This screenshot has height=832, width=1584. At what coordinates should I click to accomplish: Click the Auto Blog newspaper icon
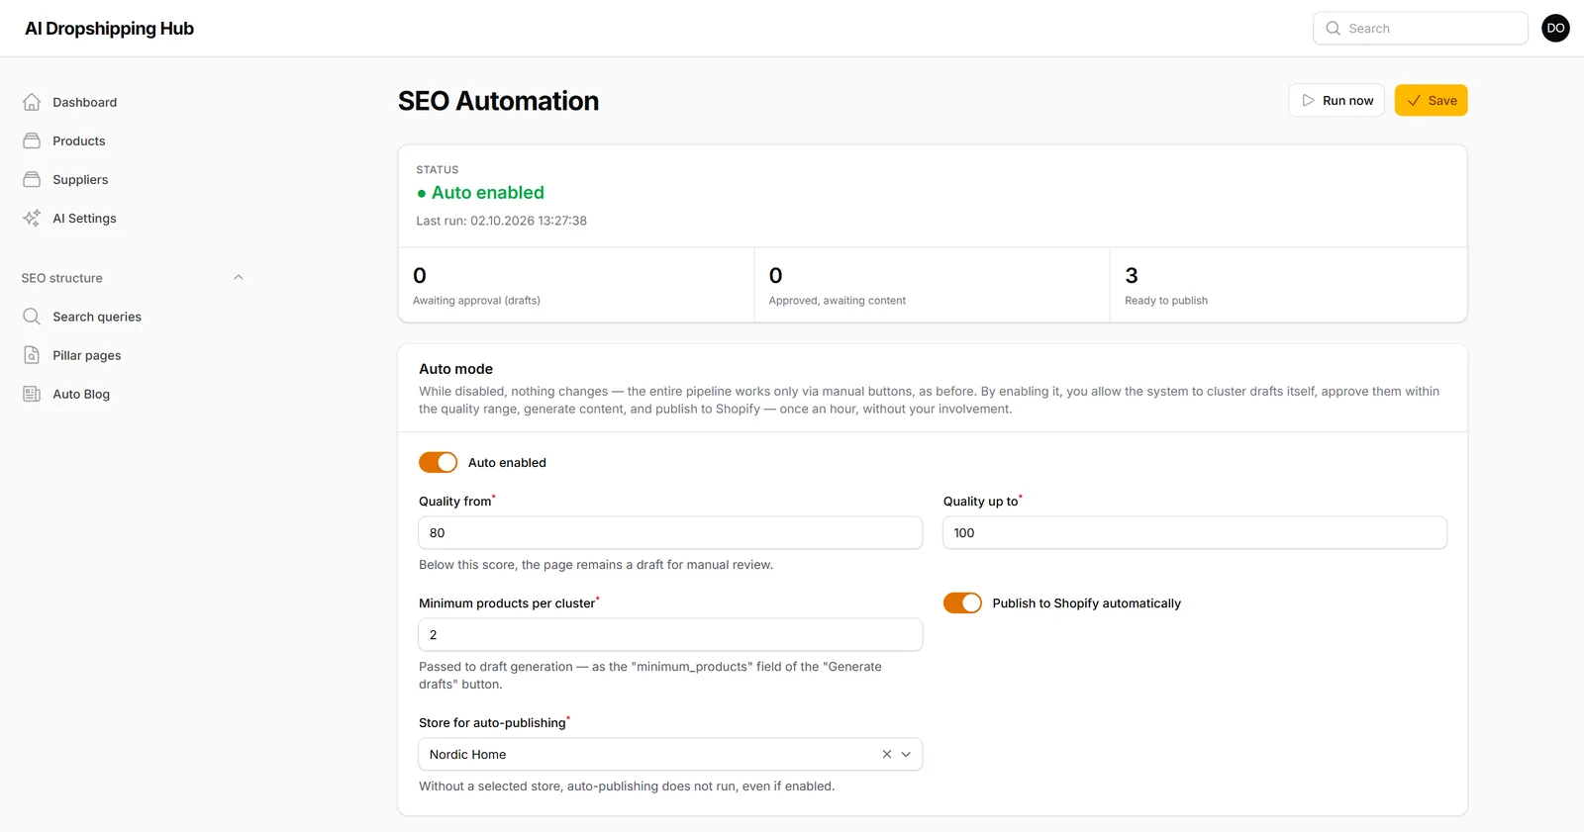click(x=32, y=394)
